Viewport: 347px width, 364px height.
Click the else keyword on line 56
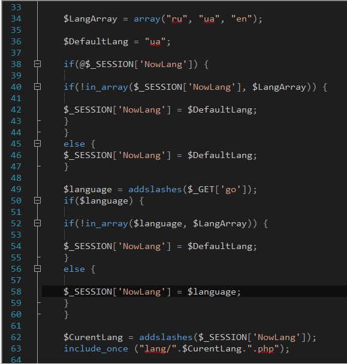coord(74,269)
